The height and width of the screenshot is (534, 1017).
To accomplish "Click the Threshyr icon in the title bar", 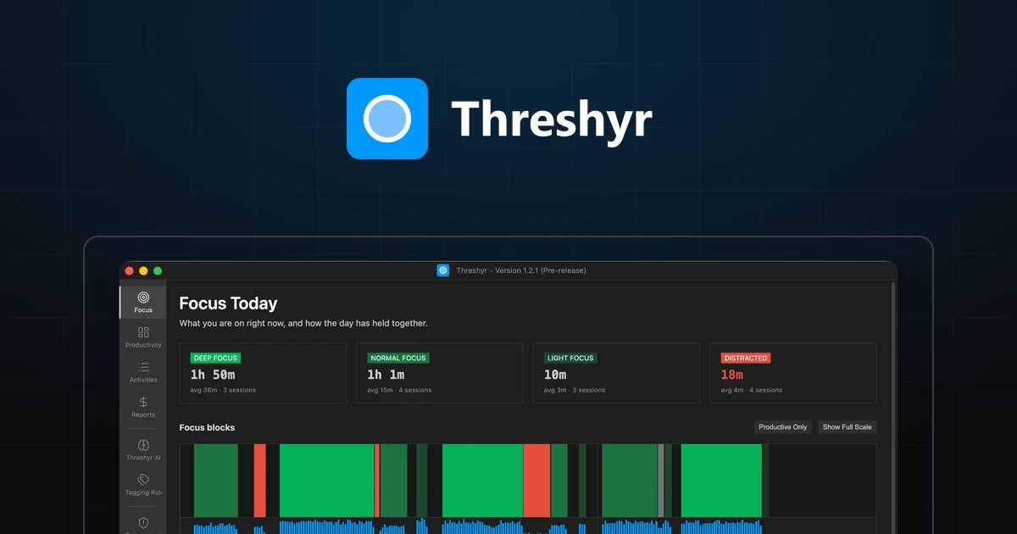I will coord(442,270).
